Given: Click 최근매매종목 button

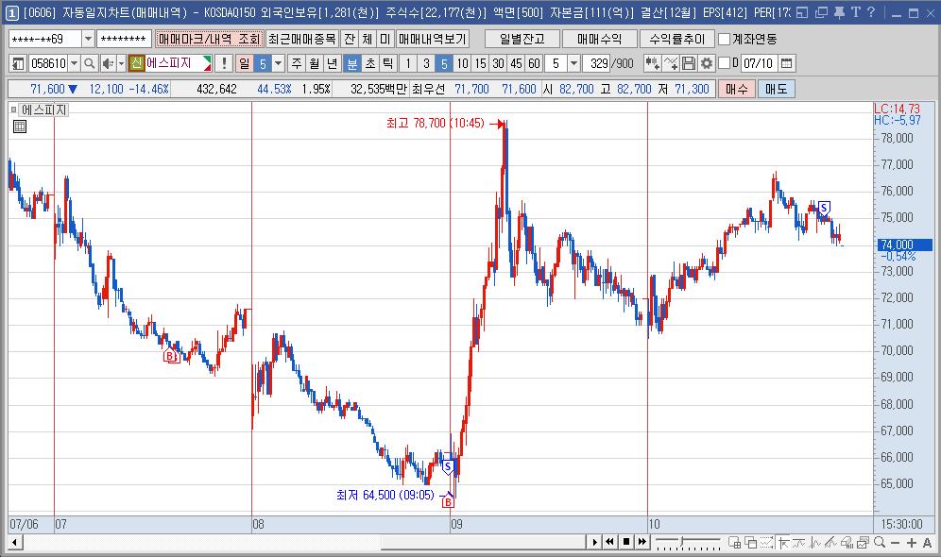Looking at the screenshot, I should (302, 39).
